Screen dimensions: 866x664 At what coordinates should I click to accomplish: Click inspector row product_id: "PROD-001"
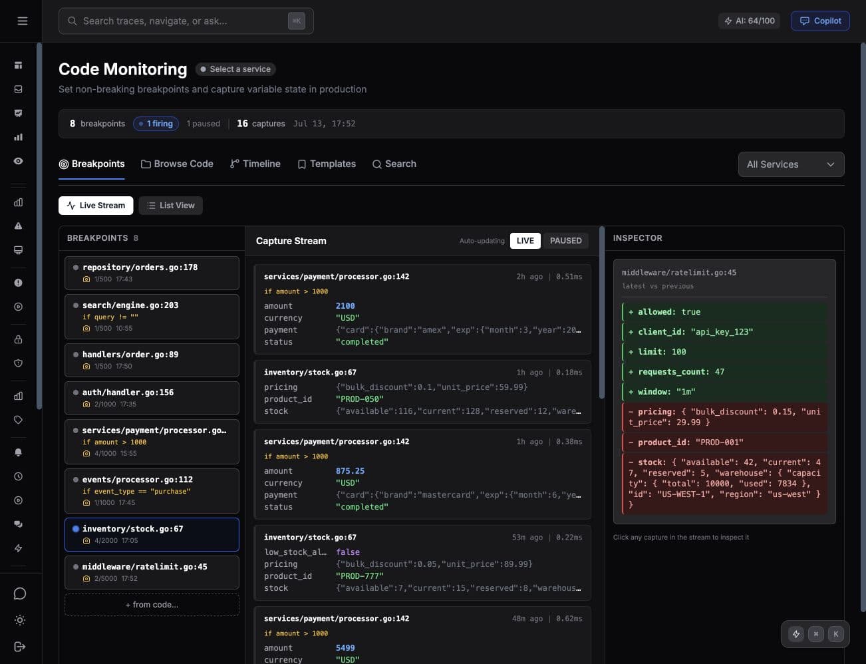[724, 442]
